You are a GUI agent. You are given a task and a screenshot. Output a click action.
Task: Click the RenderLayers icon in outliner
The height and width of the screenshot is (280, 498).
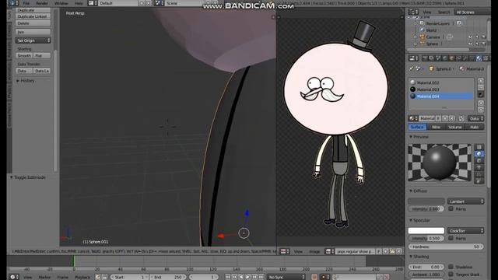pyautogui.click(x=422, y=23)
